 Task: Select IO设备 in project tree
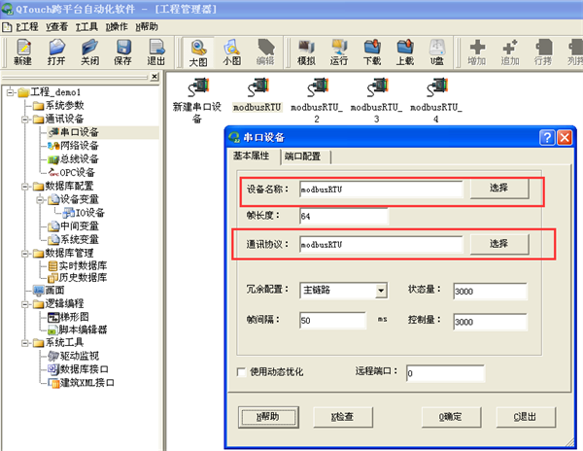[x=90, y=213]
